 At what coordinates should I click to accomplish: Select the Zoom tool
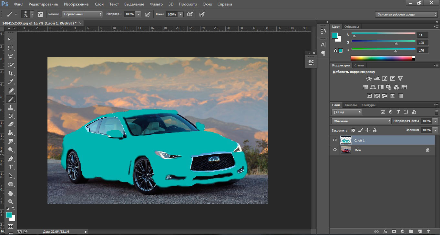pyautogui.click(x=11, y=202)
